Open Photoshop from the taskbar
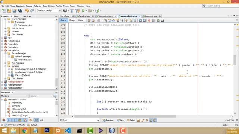 click(47, 131)
